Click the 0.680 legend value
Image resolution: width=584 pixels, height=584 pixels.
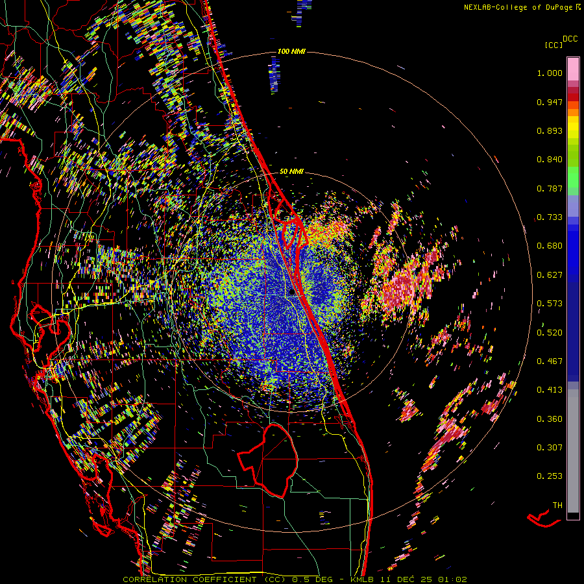pyautogui.click(x=550, y=246)
